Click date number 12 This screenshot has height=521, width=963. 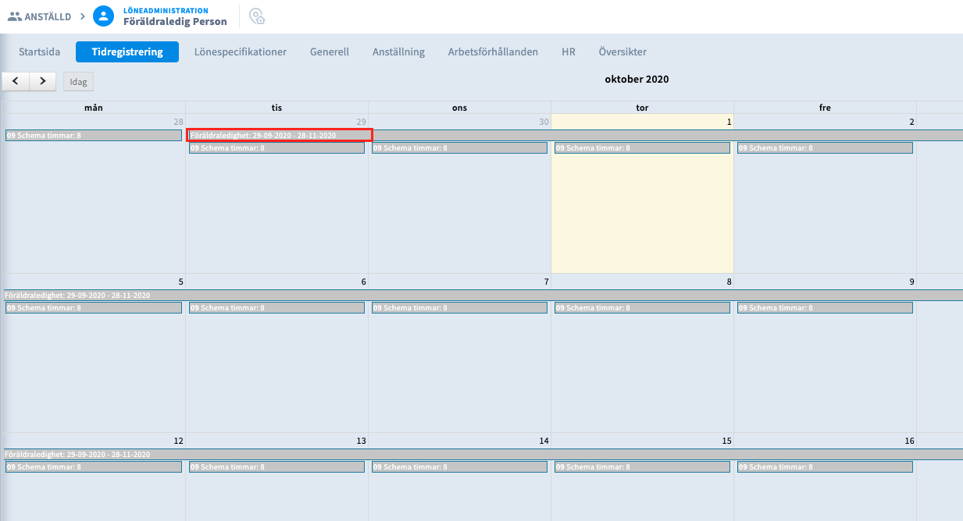click(x=178, y=441)
